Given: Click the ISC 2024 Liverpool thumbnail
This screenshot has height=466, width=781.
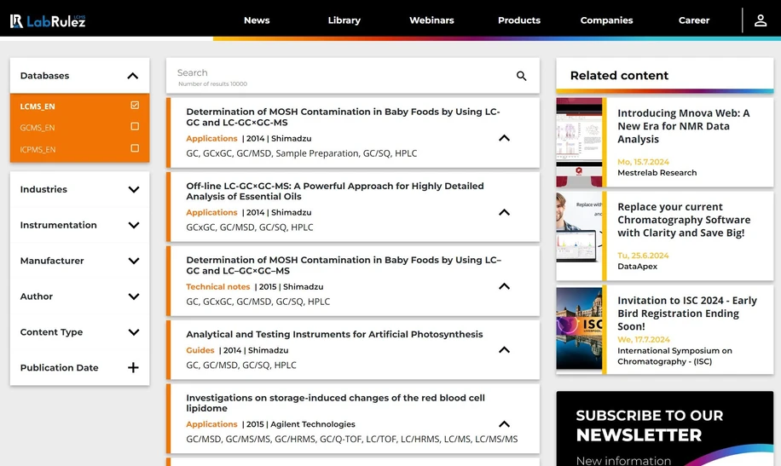Looking at the screenshot, I should coord(579,330).
